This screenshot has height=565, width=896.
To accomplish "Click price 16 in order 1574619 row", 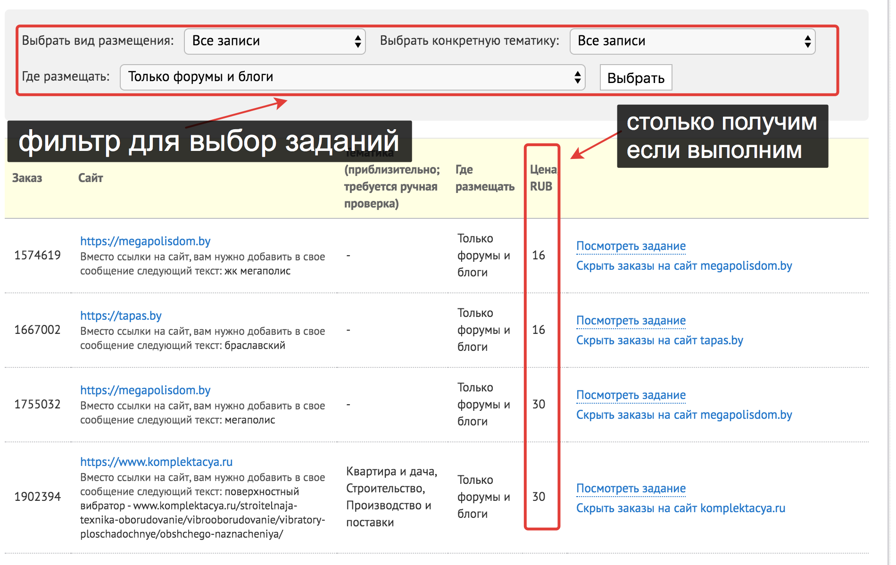I will pos(539,255).
